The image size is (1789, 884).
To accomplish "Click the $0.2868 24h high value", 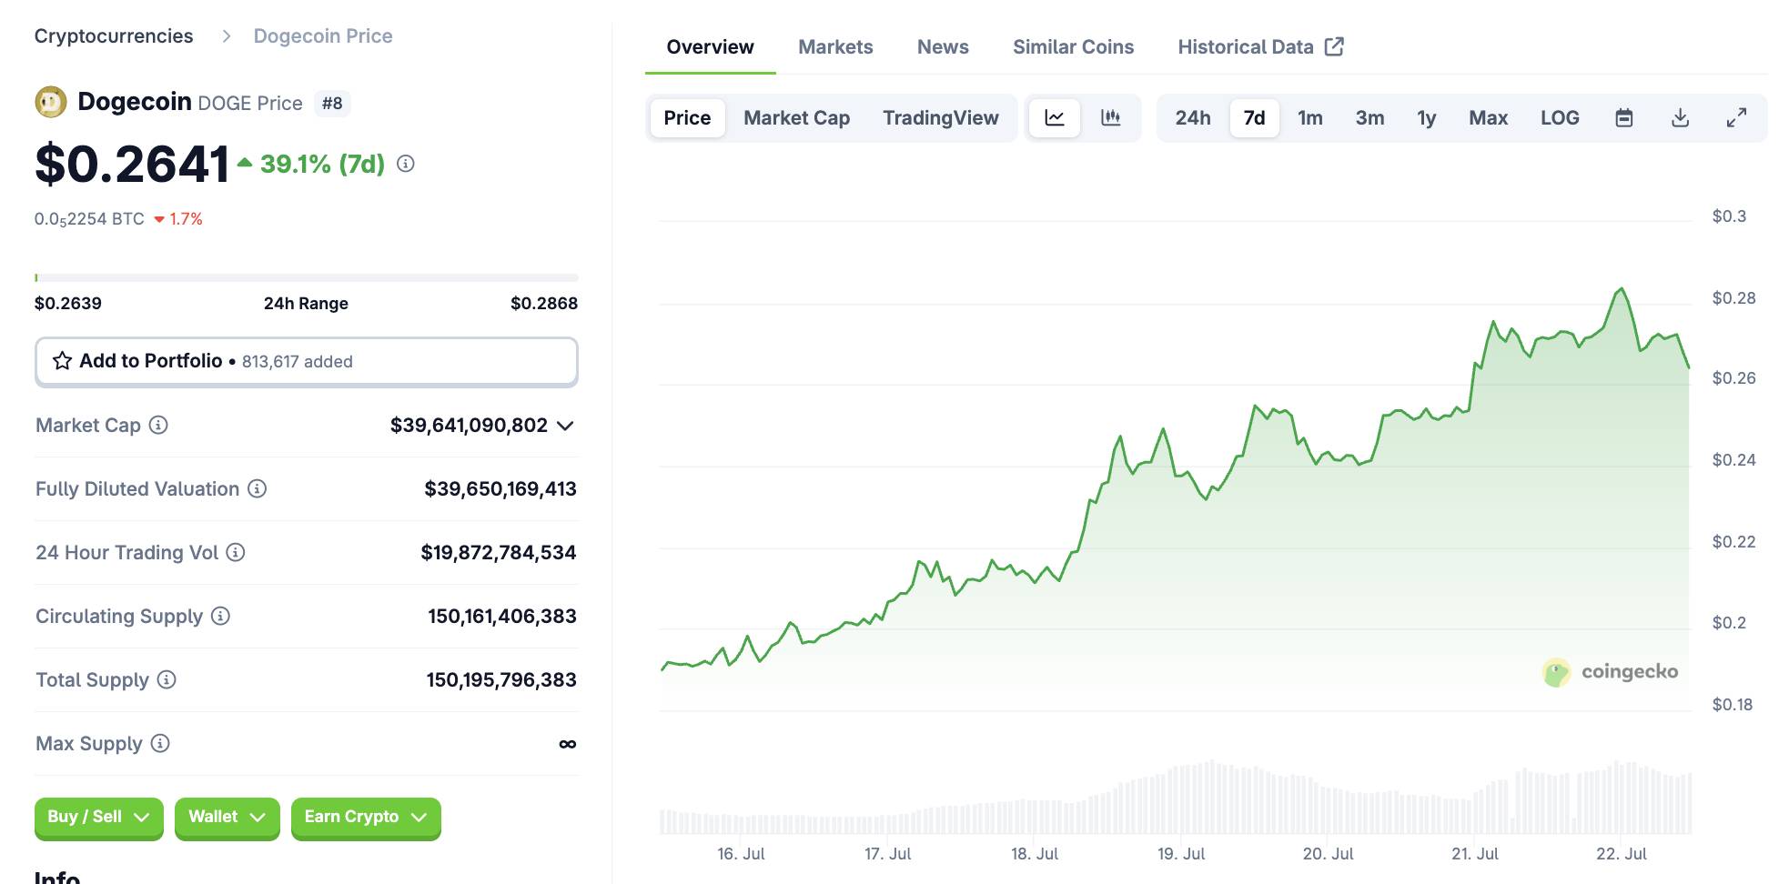I will [544, 304].
